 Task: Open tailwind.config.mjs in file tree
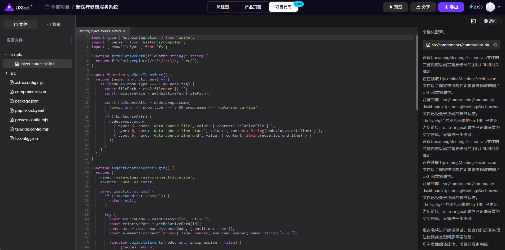[32, 129]
